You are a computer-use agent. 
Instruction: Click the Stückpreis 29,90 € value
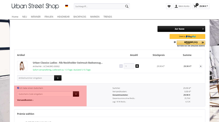point(161,66)
